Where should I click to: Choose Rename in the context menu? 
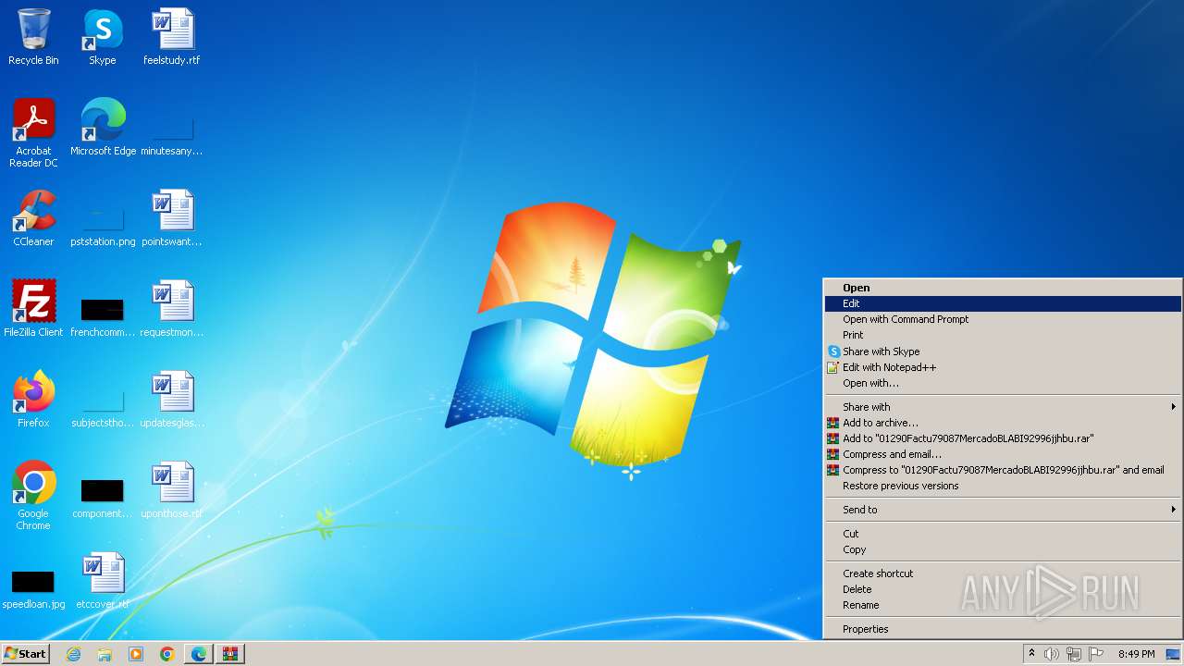1003,605
